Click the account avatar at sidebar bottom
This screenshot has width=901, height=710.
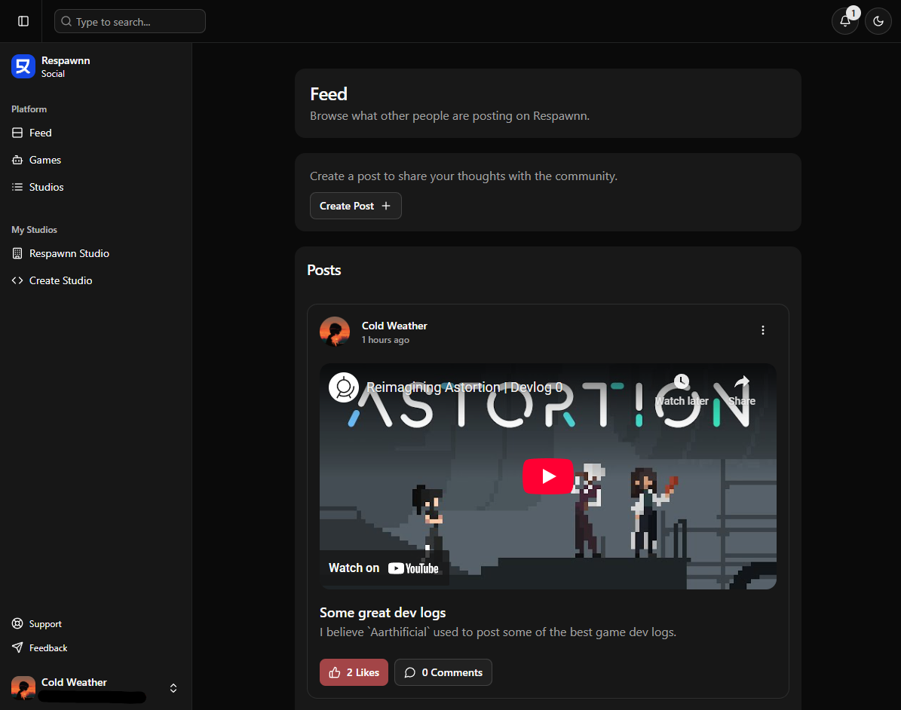[23, 688]
